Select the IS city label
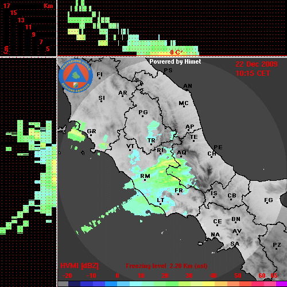The height and width of the screenshot is (287, 287). click(x=214, y=193)
